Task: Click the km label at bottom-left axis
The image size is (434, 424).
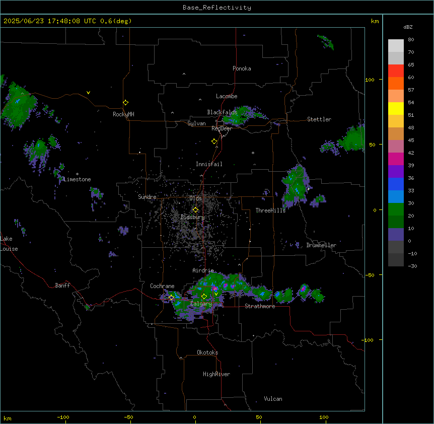Action: tap(8, 418)
